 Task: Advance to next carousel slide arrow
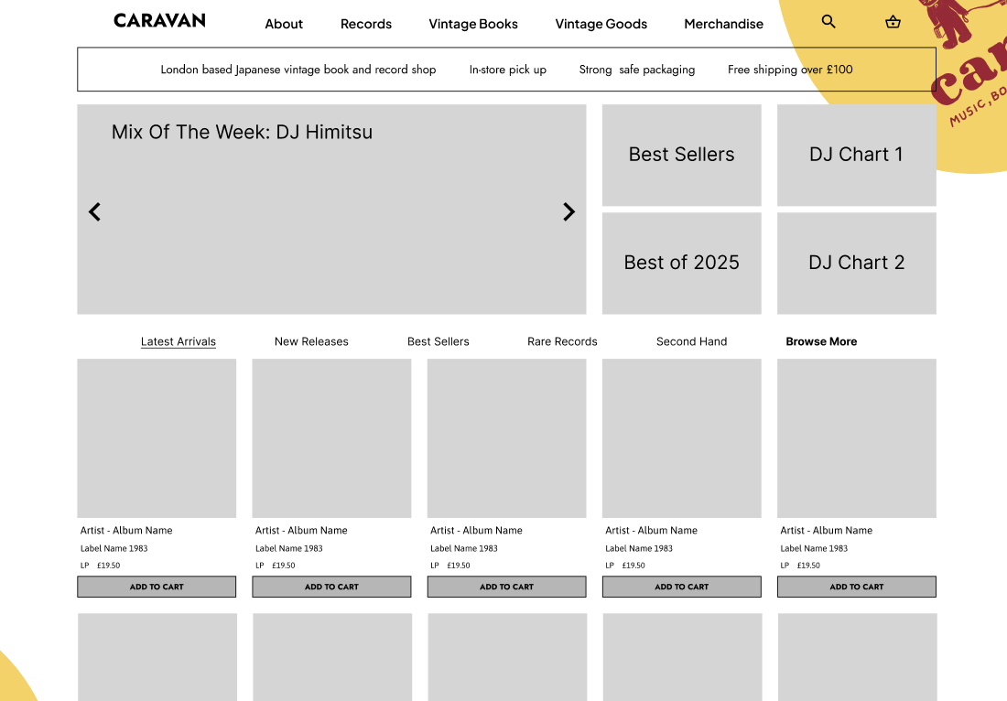(569, 211)
